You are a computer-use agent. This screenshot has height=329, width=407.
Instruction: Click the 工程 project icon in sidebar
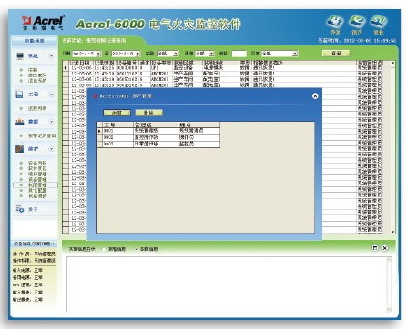[x=19, y=95]
